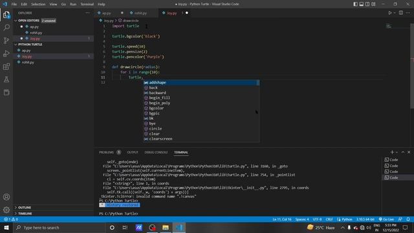The image size is (414, 233).
Task: Change encoding via UTF-8 status item
Action: pos(317,219)
